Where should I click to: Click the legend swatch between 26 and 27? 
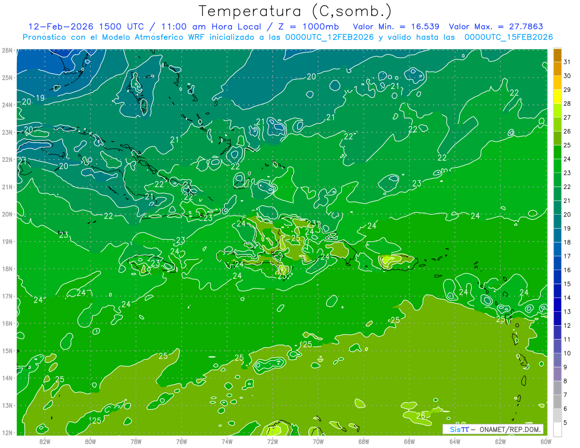coord(557,125)
